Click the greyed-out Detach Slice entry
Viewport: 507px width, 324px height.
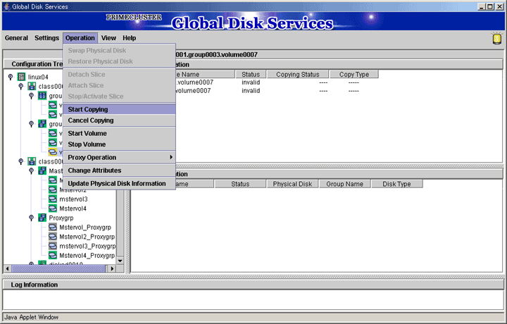(120, 75)
